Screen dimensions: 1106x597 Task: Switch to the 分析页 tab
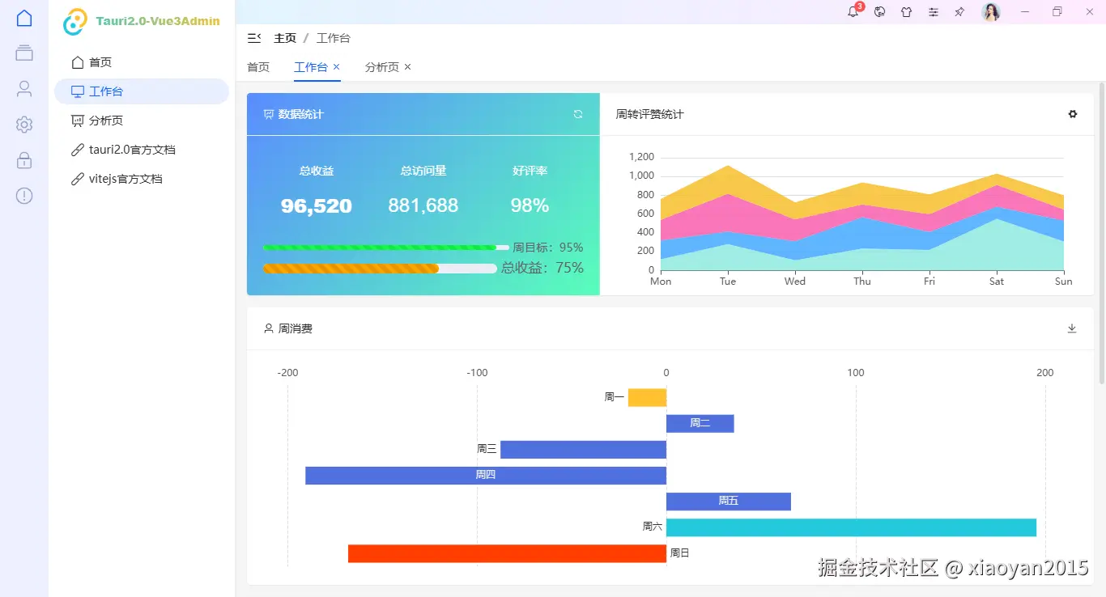coord(381,67)
